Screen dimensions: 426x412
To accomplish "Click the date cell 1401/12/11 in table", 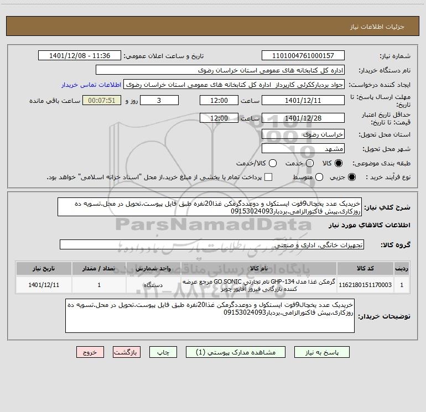I will (x=44, y=285).
